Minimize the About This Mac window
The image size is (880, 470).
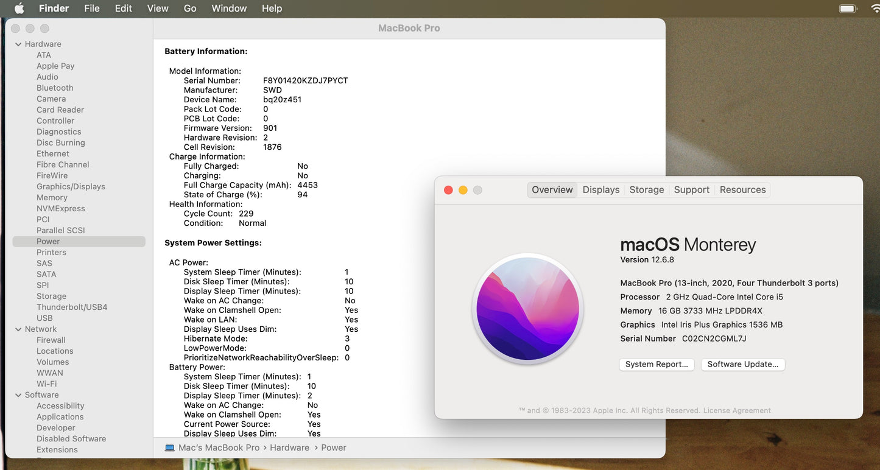coord(463,190)
